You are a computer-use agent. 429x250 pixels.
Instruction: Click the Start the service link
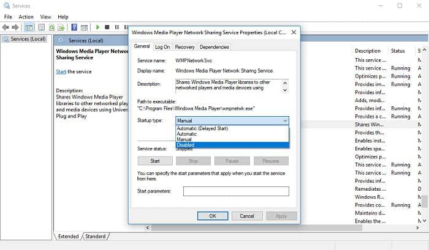[61, 72]
